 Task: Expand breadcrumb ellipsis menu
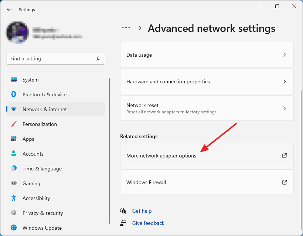coord(126,28)
